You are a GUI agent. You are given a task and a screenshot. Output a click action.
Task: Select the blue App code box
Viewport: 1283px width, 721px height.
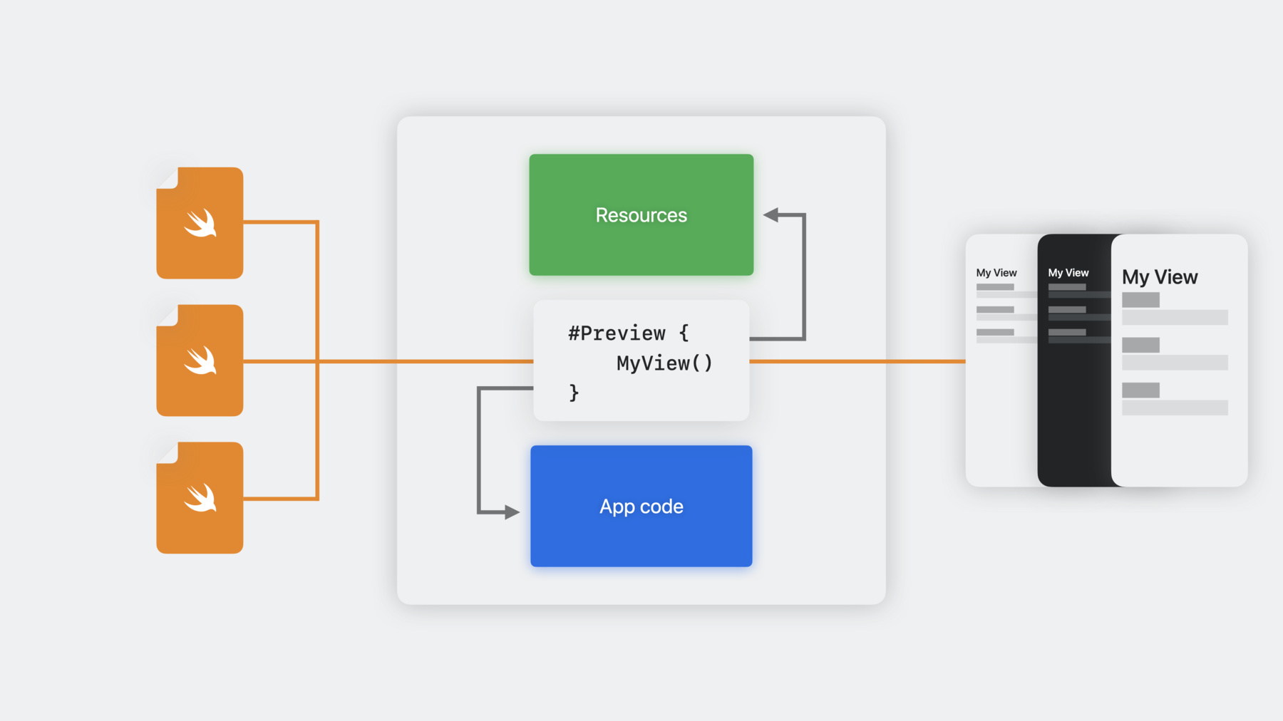(x=641, y=506)
